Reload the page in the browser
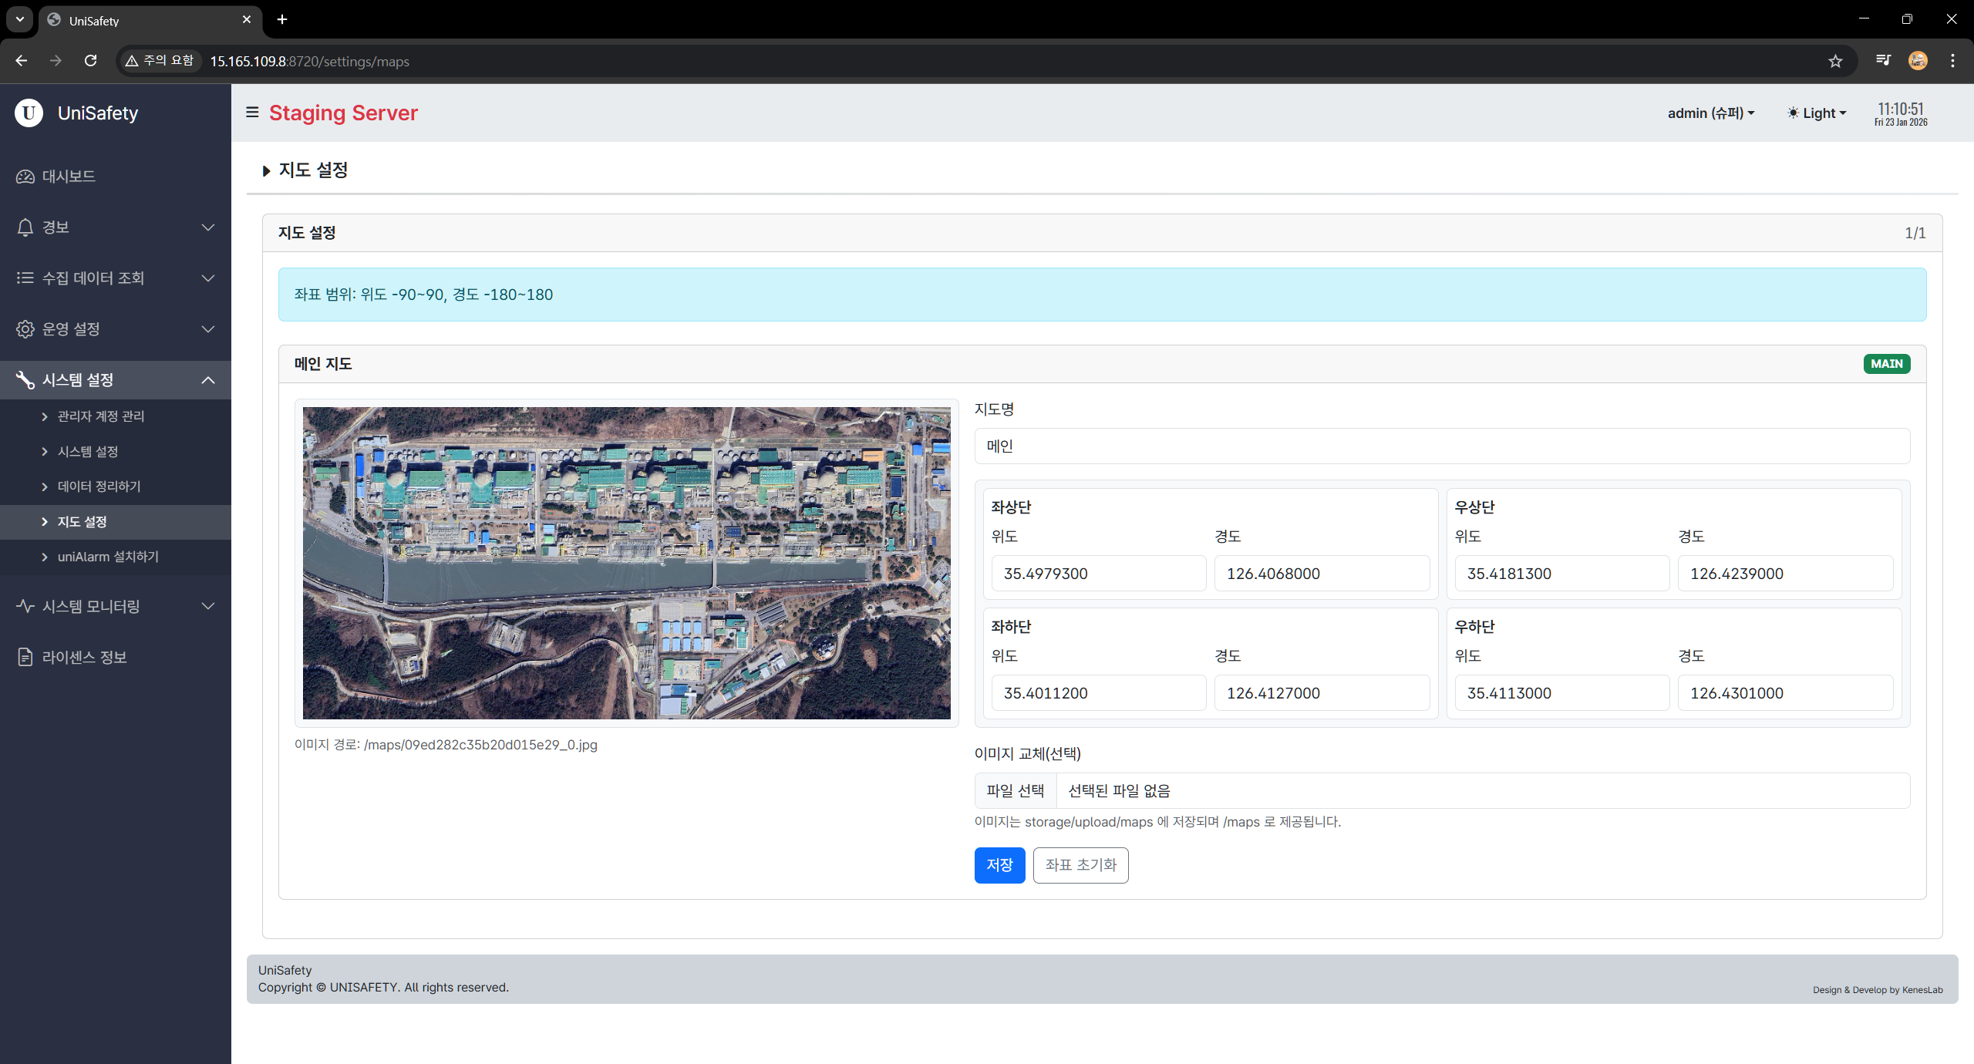The width and height of the screenshot is (1974, 1064). (90, 61)
